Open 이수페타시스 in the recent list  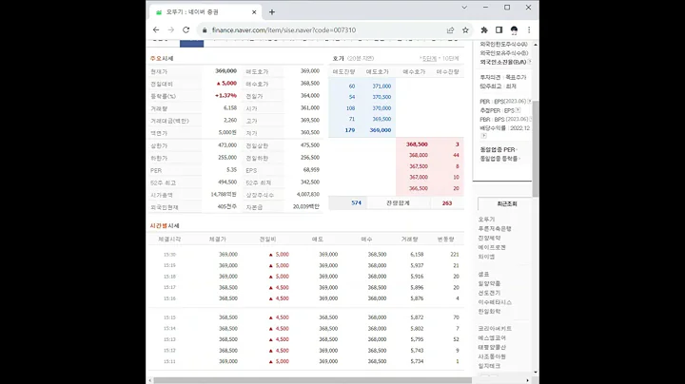tap(495, 302)
